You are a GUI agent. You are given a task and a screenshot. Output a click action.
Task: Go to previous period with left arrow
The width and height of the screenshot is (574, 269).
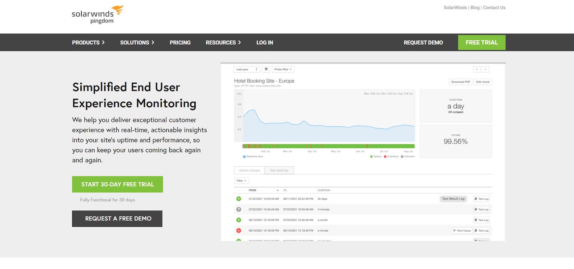477,69
